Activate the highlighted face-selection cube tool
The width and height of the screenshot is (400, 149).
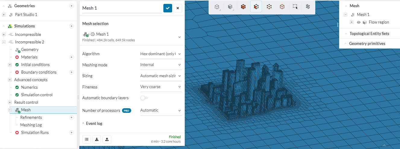pos(256,7)
